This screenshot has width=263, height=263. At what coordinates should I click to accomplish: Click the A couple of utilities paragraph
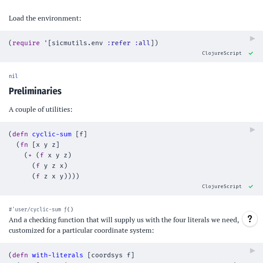(41, 109)
